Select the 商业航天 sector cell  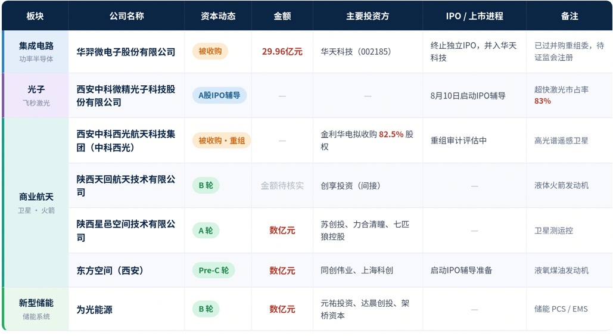(x=36, y=203)
